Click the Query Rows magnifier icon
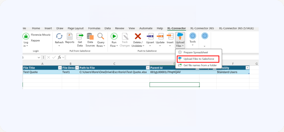The width and height of the screenshot is (284, 132). point(101,36)
